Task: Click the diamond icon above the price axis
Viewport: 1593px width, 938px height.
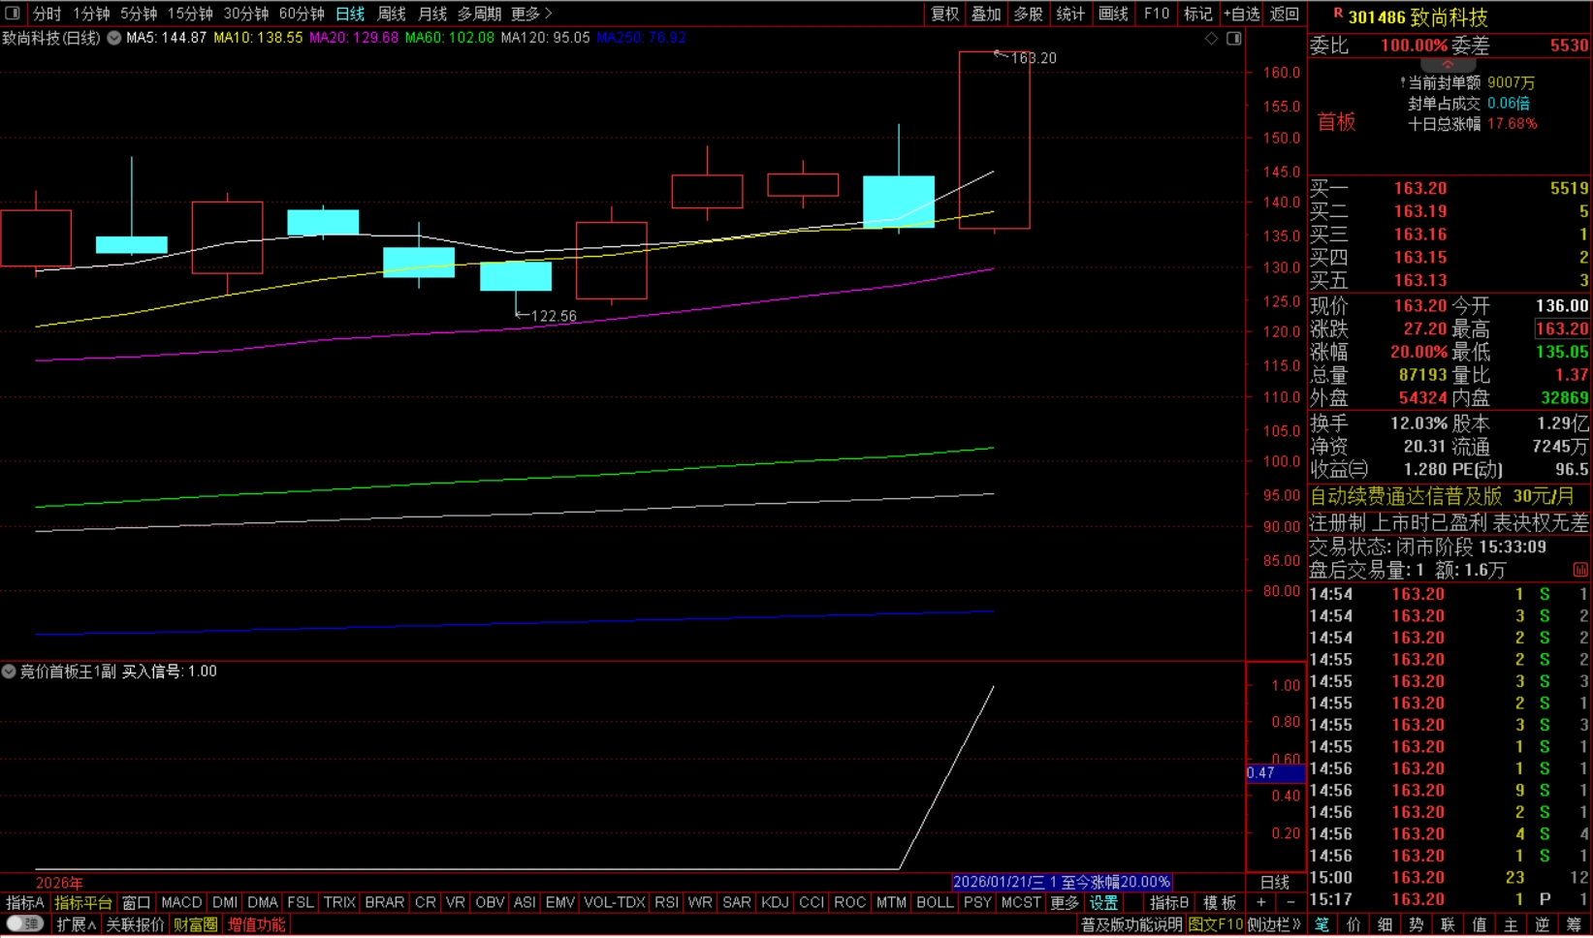Action: pos(1211,39)
